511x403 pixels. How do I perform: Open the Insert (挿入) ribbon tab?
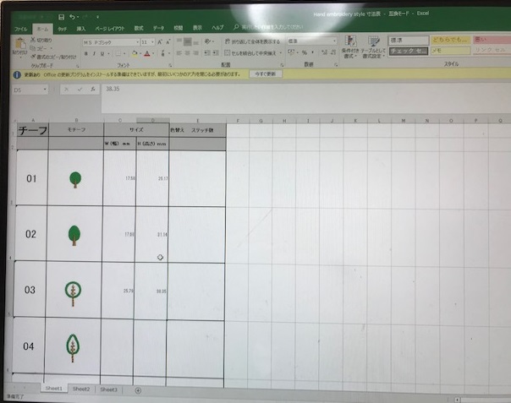tap(81, 29)
